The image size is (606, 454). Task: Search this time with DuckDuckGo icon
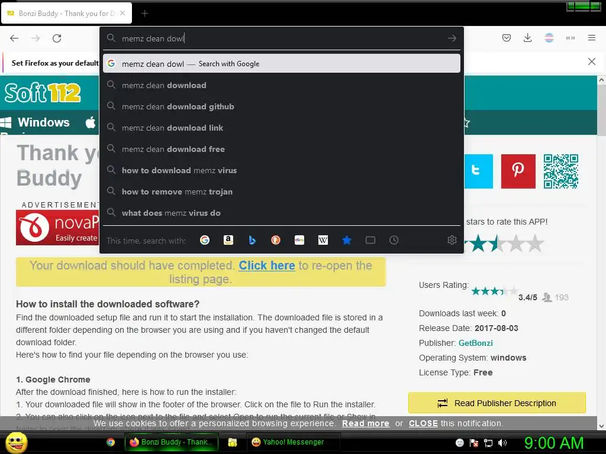[276, 240]
